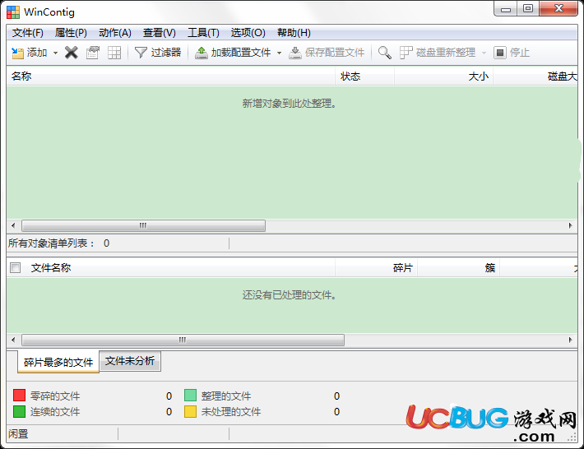Click the 闲置 status bar text
The height and width of the screenshot is (449, 584).
(18, 434)
